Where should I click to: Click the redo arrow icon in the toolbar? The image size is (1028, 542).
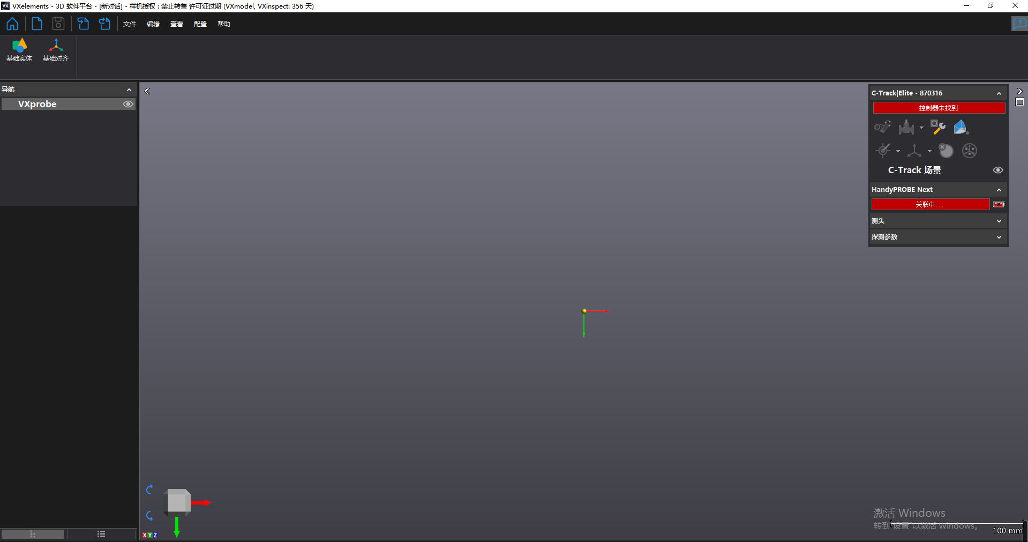(105, 24)
